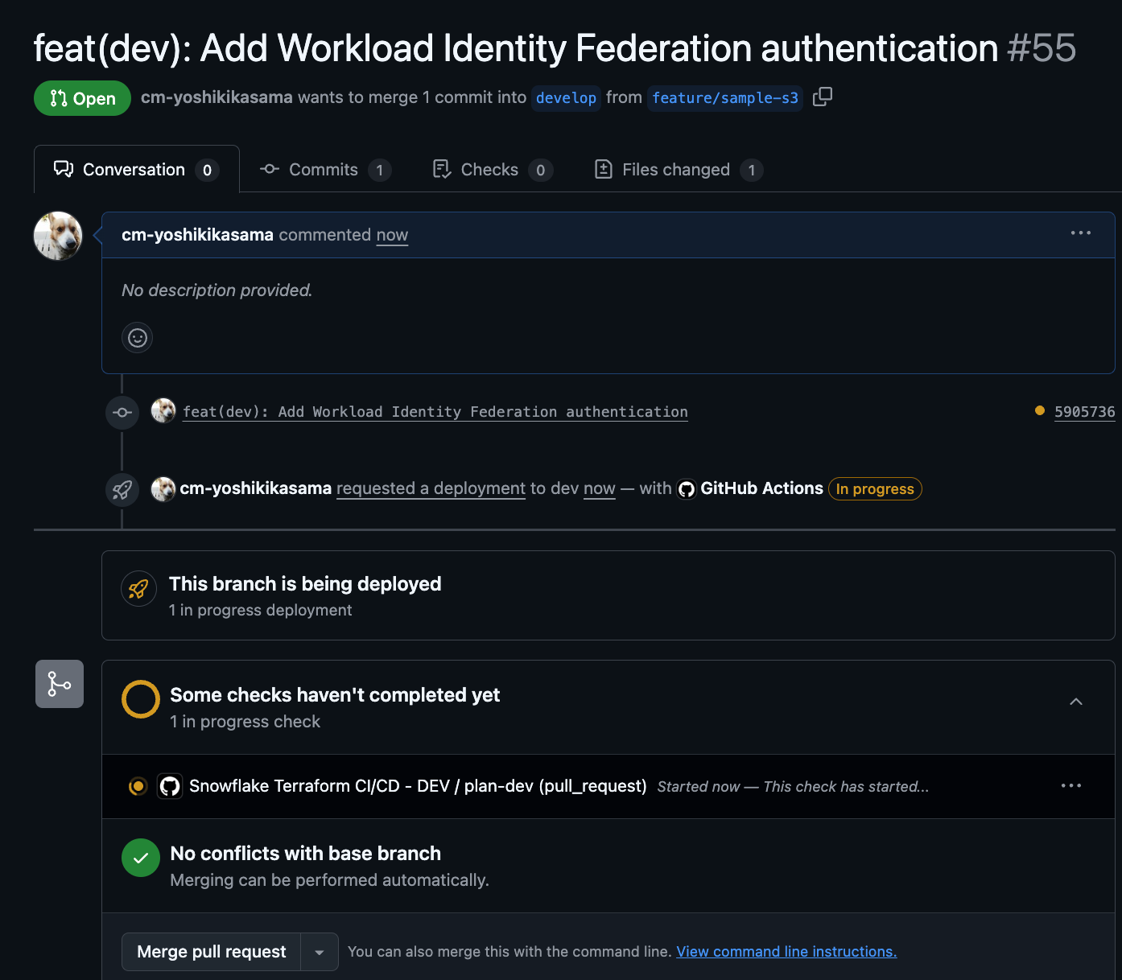Screen dimensions: 1122x980
Task: Open the Files changed tab
Action: (678, 170)
